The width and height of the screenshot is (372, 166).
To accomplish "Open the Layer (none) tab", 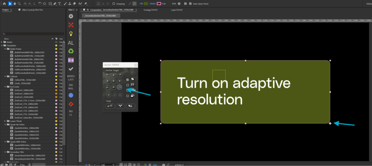I will [x=177, y=10].
